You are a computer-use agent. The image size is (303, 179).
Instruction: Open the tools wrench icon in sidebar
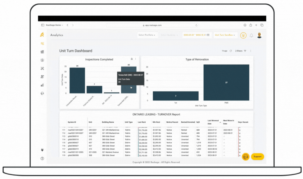click(42, 68)
